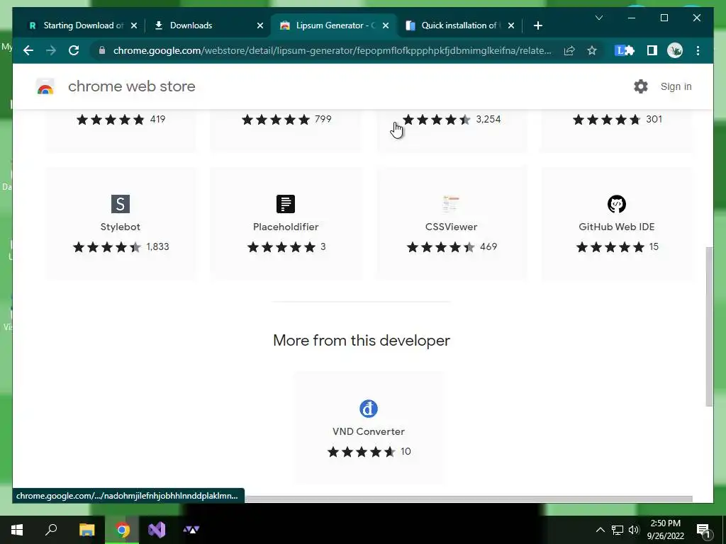
Task: Open Chrome's three-dot menu
Action: pos(698,50)
